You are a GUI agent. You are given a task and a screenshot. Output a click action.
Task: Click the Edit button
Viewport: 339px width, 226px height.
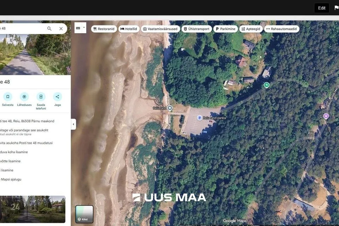(x=322, y=8)
